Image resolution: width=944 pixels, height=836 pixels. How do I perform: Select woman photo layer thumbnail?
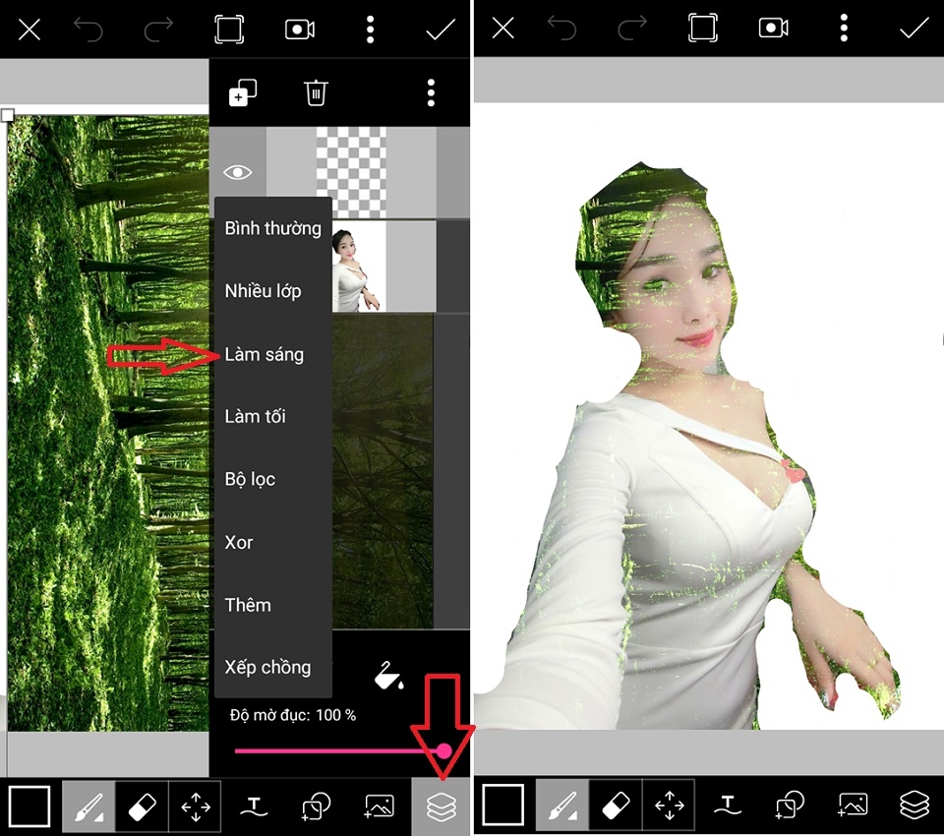359,268
